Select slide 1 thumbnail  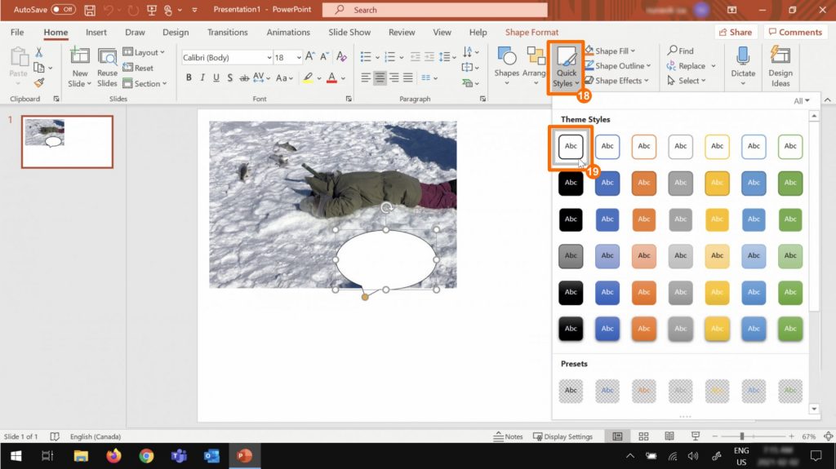67,141
